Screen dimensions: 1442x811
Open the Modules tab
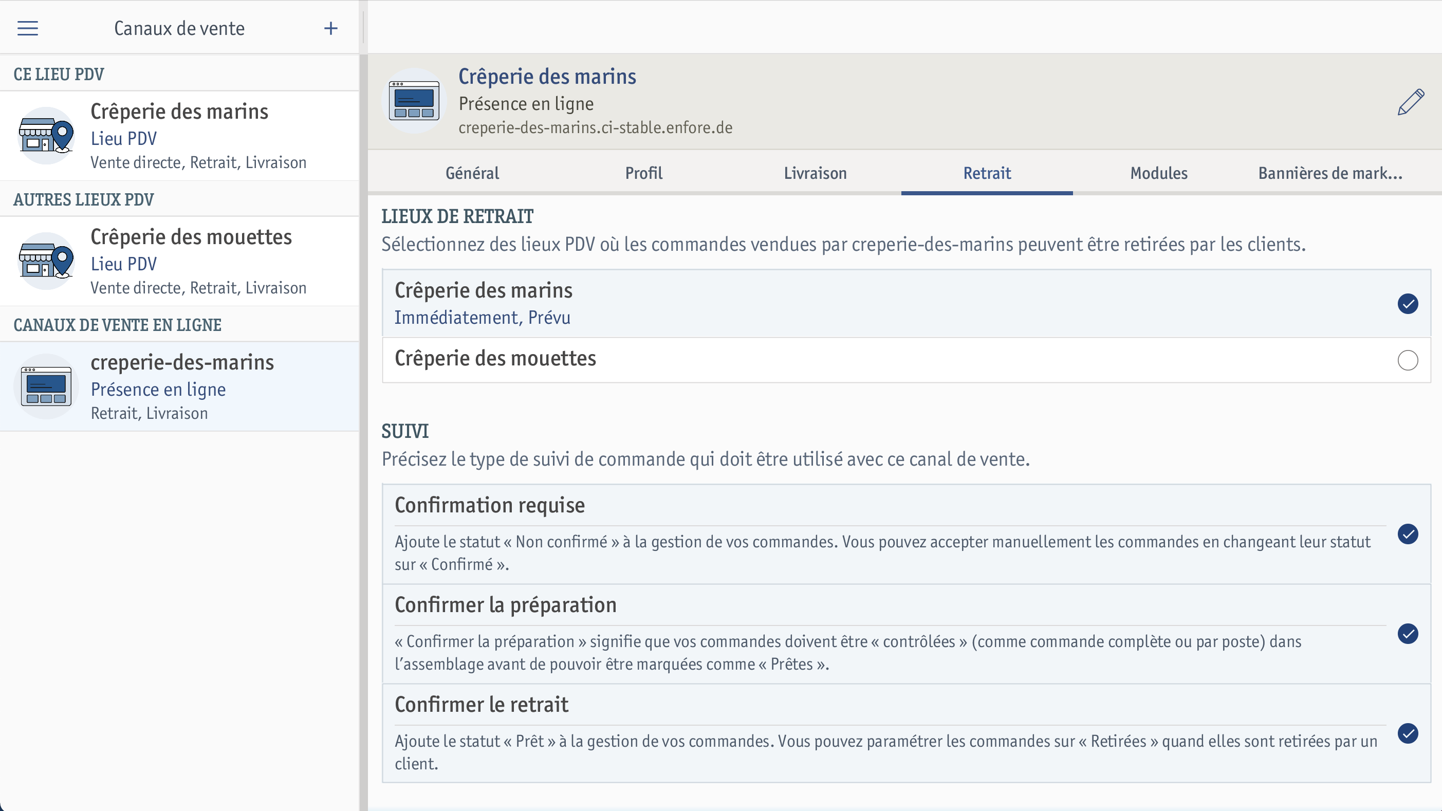(x=1159, y=173)
